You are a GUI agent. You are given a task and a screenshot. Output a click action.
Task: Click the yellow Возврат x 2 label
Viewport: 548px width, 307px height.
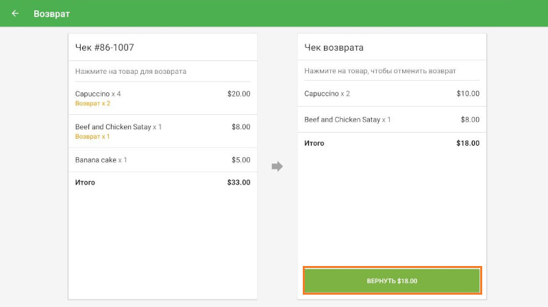(x=92, y=104)
